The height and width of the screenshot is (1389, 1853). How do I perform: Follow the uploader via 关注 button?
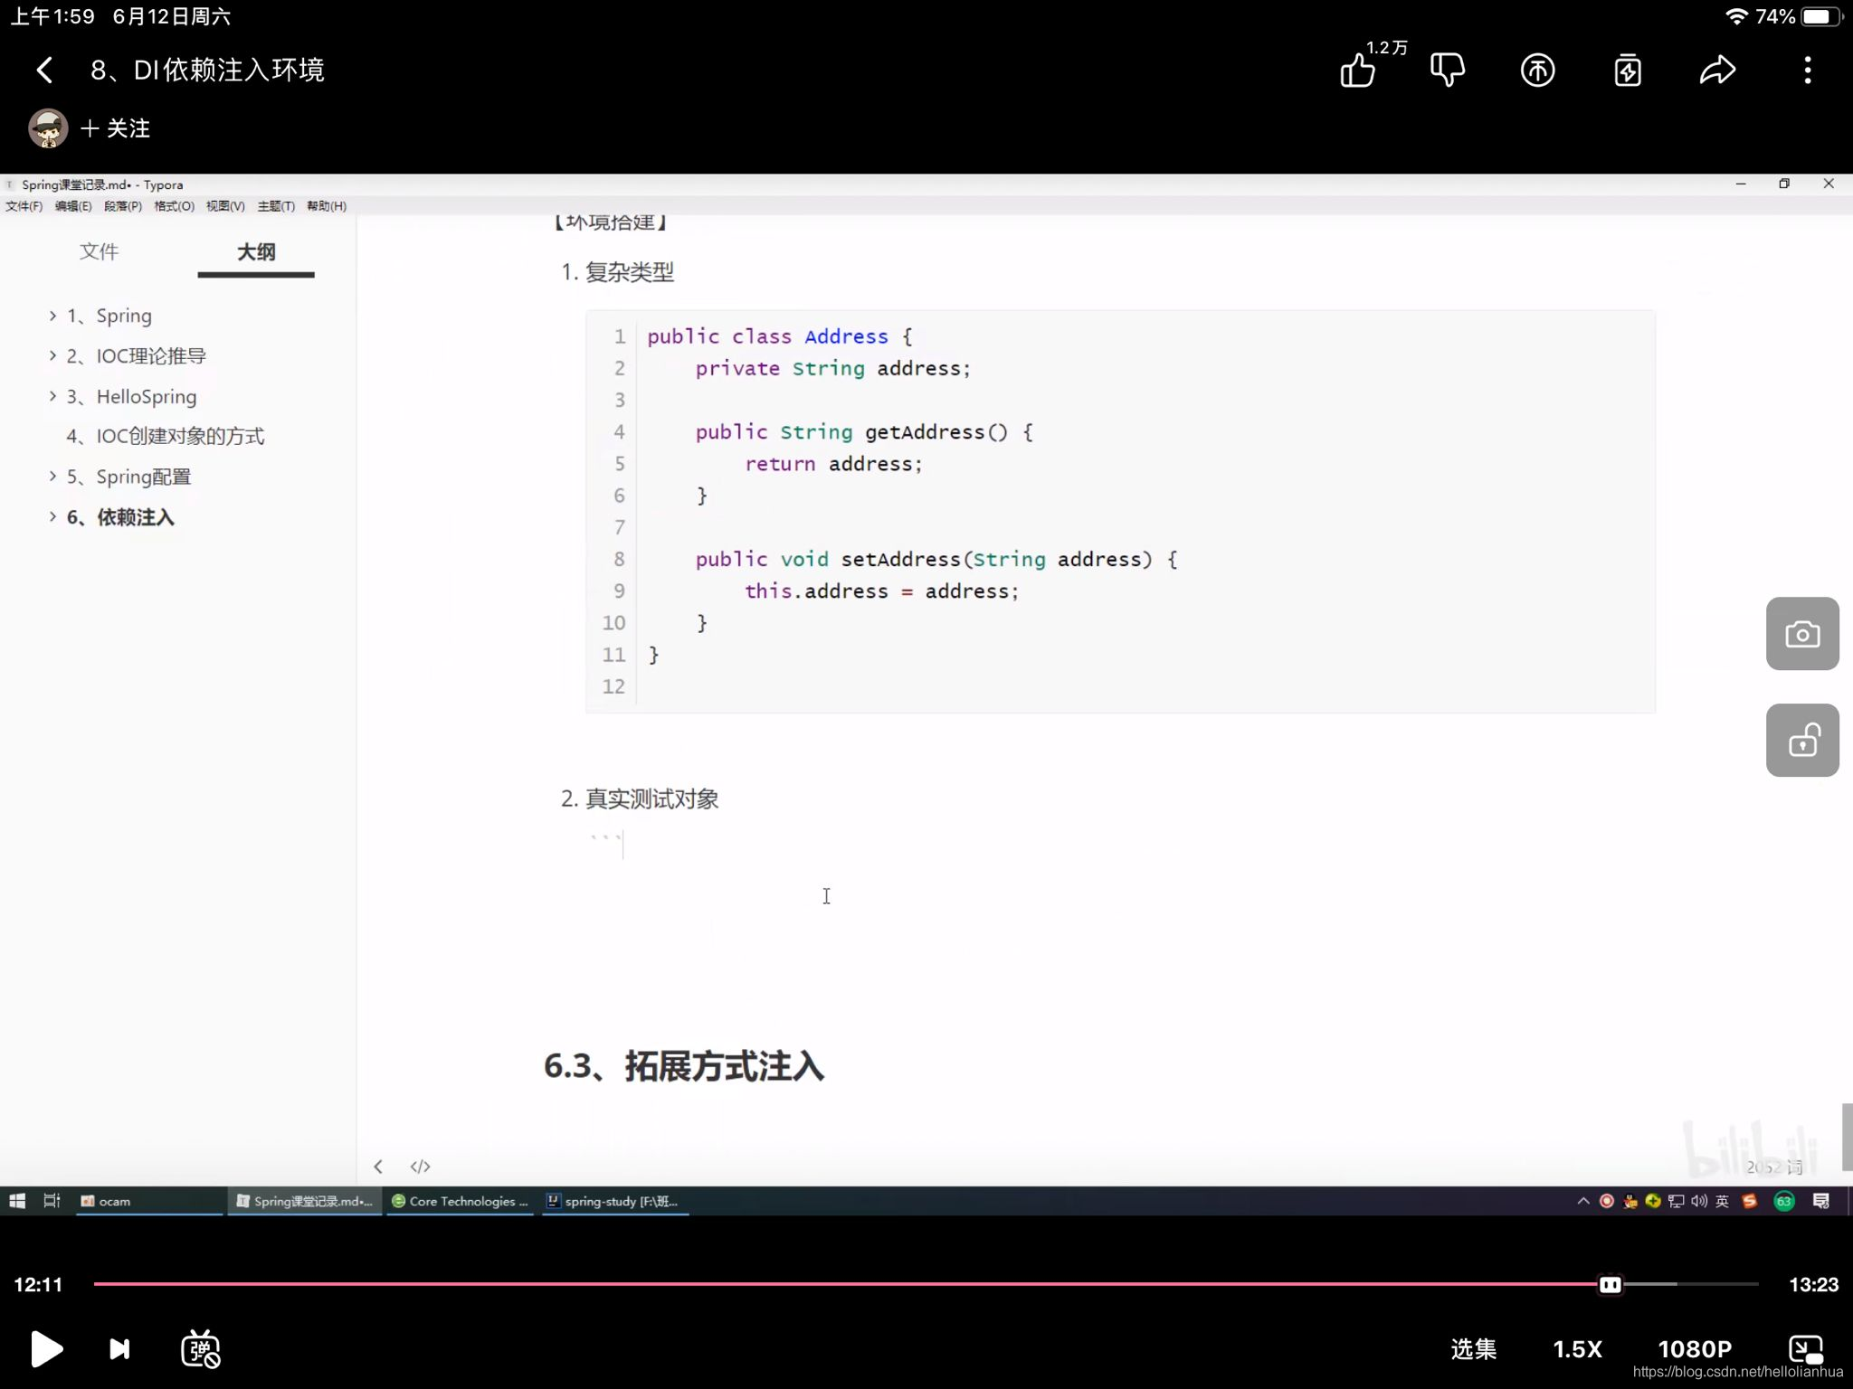[116, 128]
